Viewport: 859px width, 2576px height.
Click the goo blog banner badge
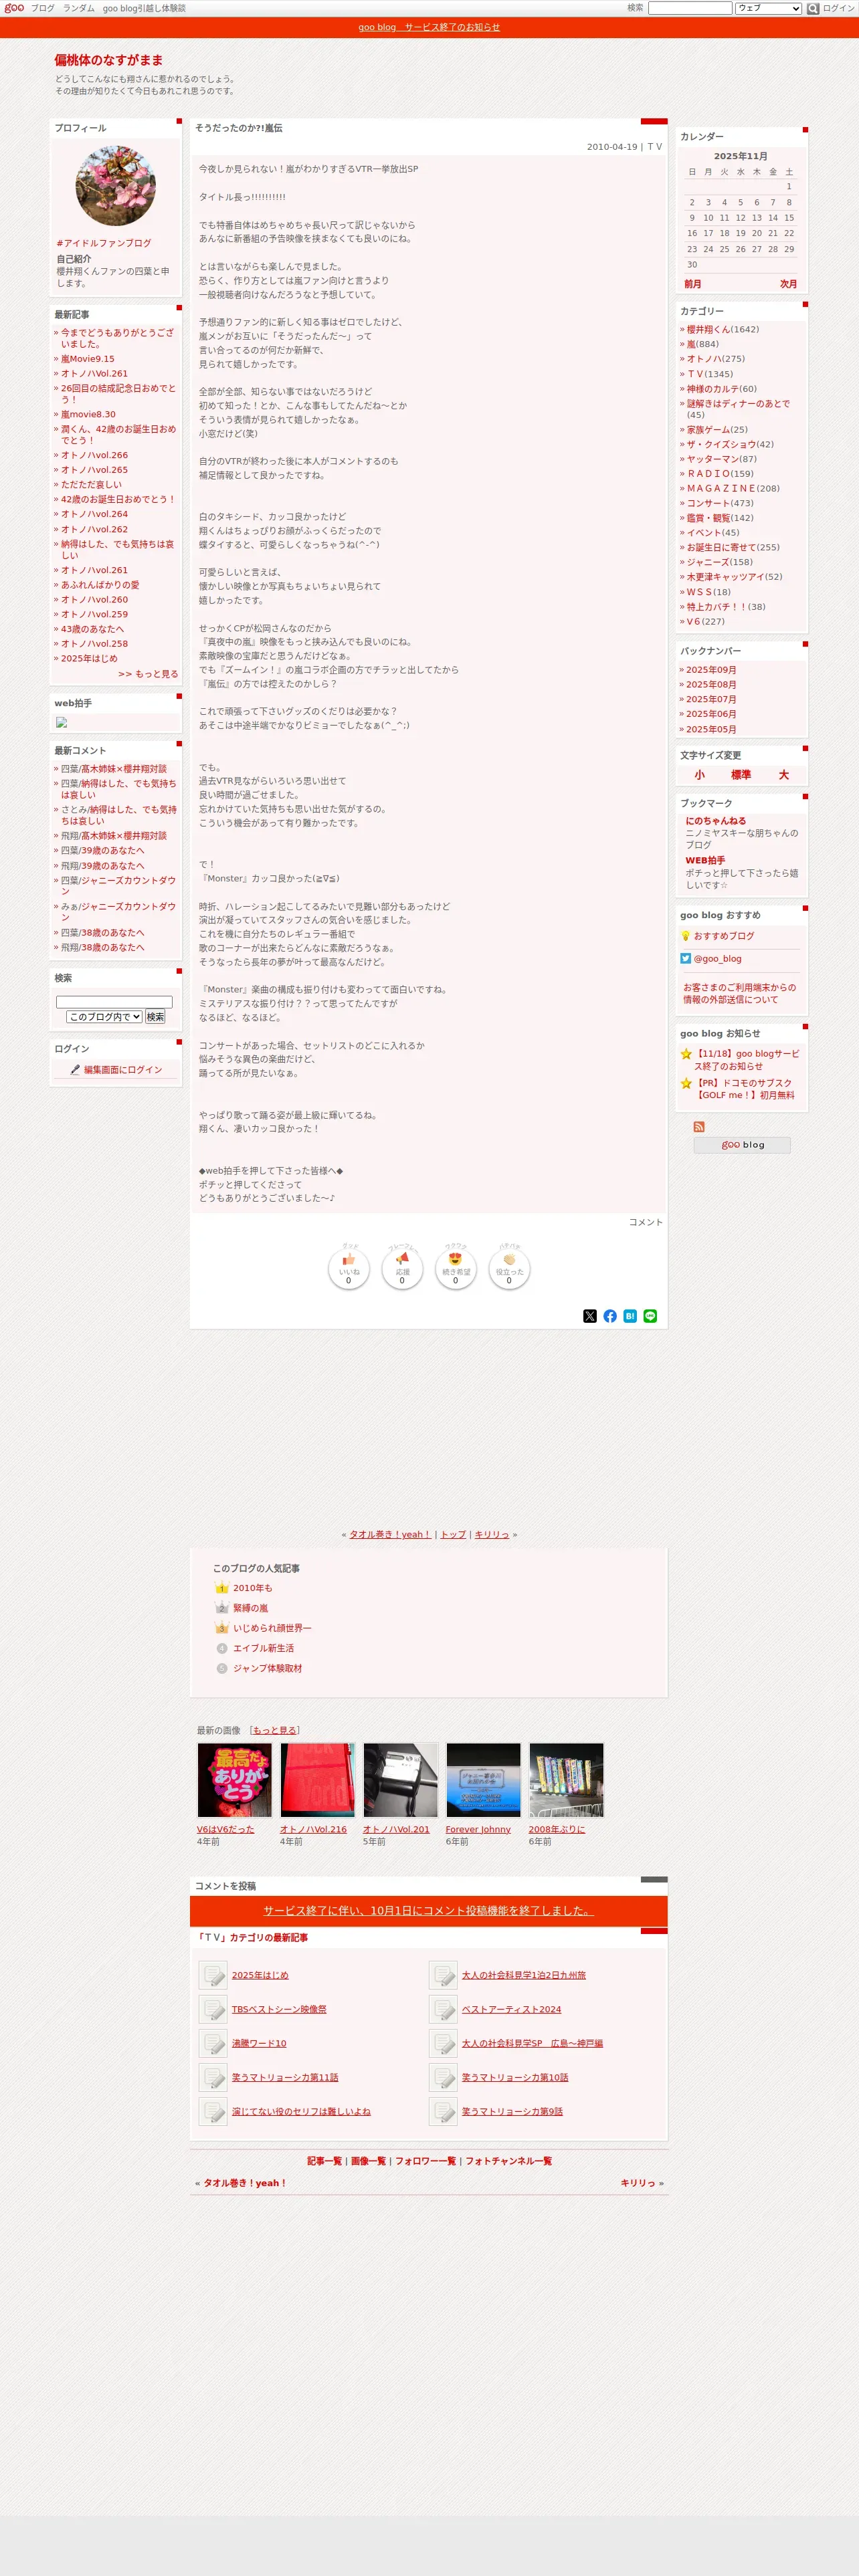742,1145
